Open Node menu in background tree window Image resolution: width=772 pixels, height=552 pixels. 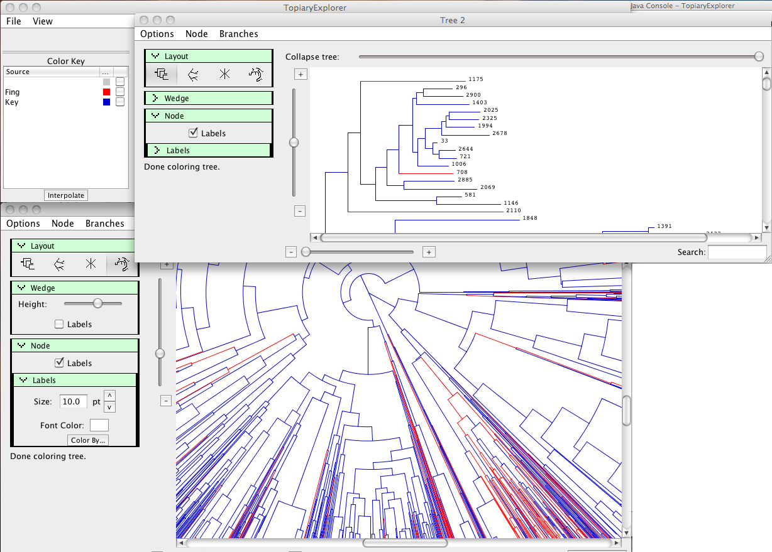coord(63,224)
